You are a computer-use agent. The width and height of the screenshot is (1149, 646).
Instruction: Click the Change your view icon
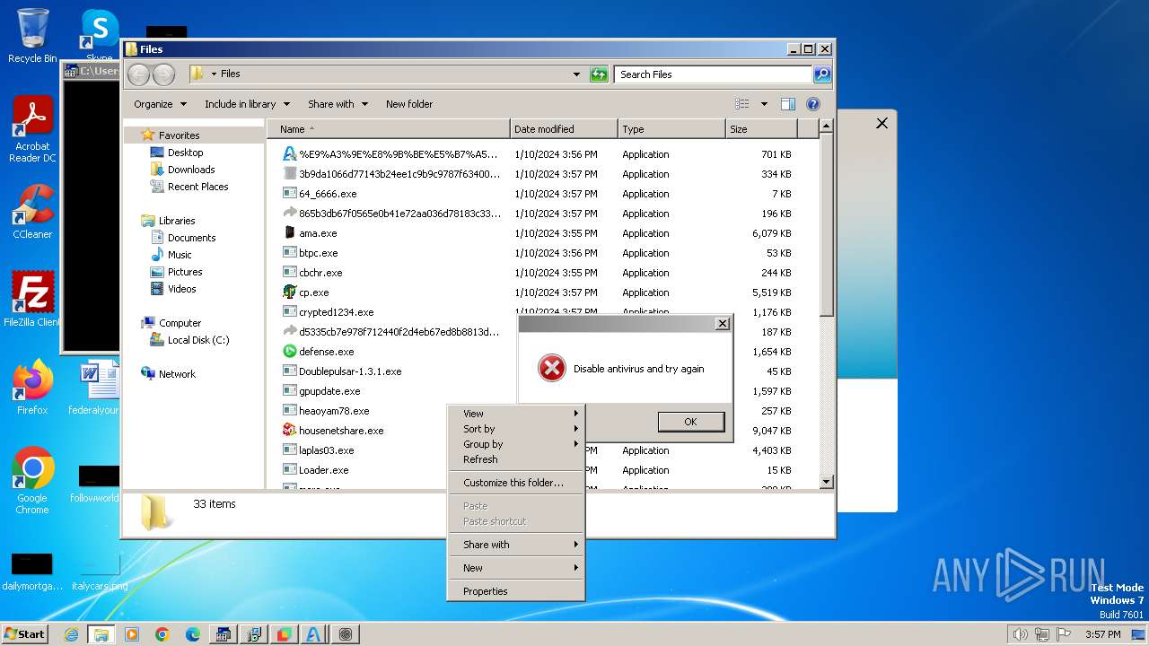point(742,104)
